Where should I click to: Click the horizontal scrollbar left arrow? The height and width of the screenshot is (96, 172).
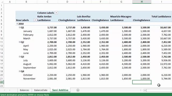point(145,90)
